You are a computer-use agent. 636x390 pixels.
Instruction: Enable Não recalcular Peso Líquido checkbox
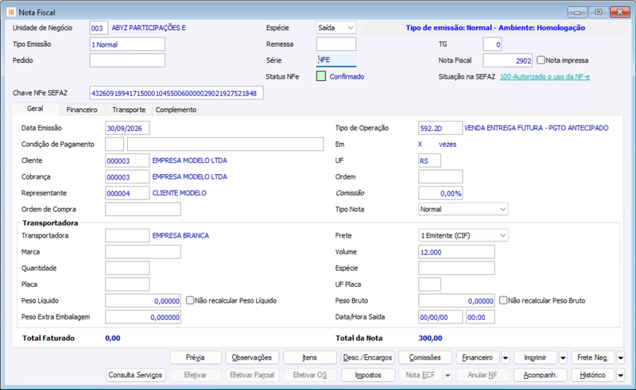190,300
